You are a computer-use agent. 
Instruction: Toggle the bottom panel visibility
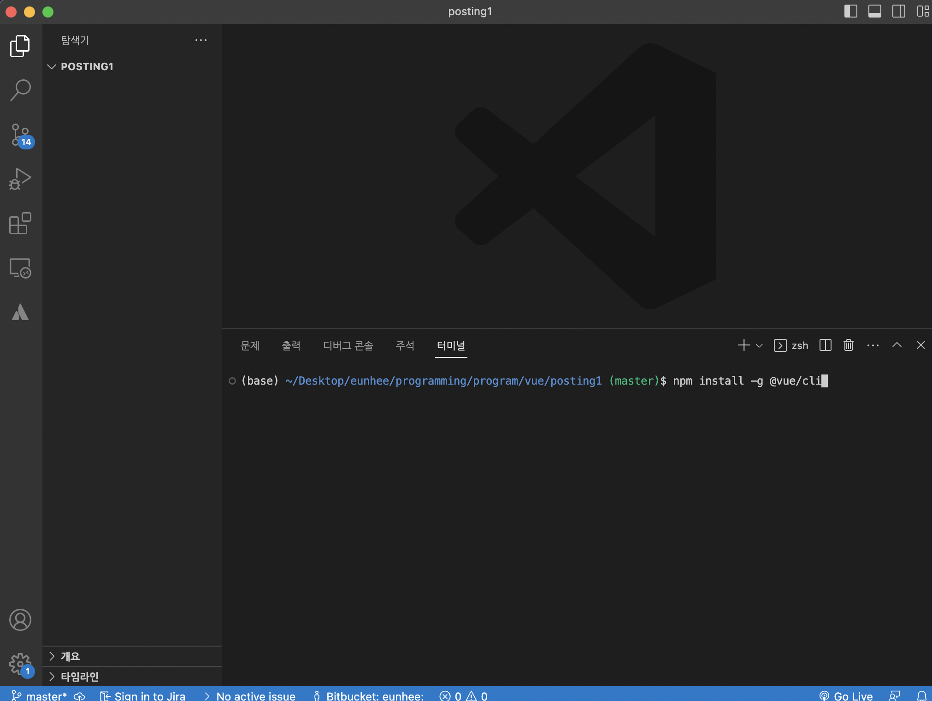coord(874,12)
